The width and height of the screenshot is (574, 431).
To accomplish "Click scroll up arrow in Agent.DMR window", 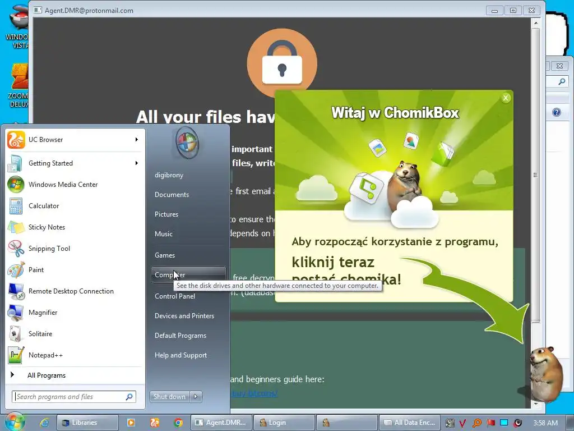I will tap(535, 23).
